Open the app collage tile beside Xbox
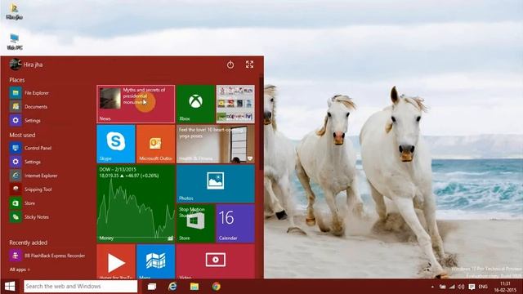523x294 pixels. point(235,104)
